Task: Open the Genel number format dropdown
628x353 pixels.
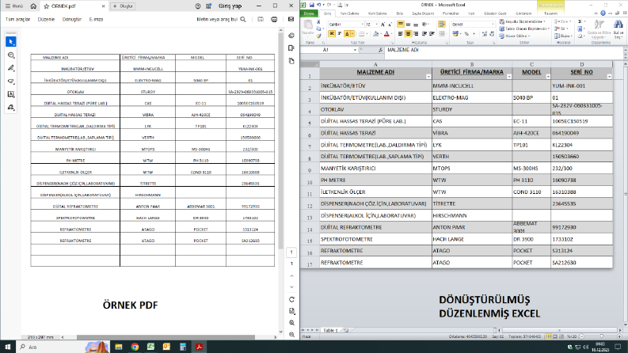Action: click(x=493, y=25)
